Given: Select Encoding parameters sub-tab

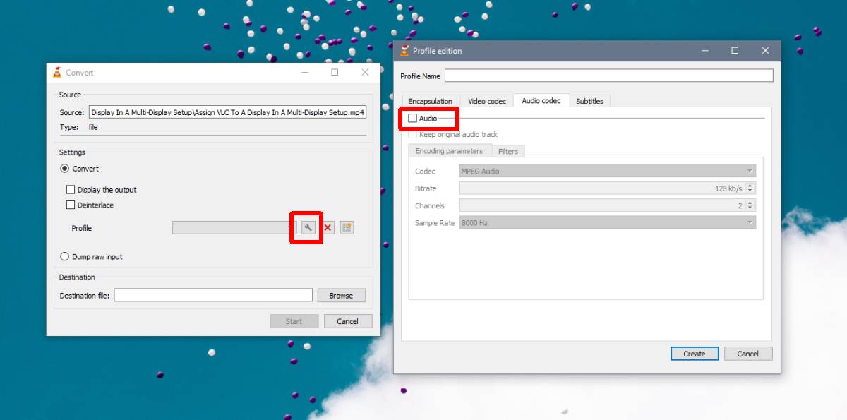Looking at the screenshot, I should pyautogui.click(x=449, y=151).
